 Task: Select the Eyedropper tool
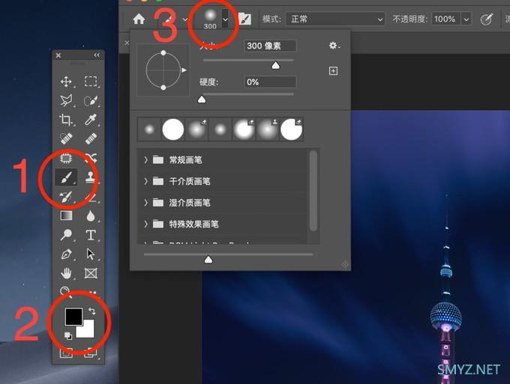(x=91, y=120)
